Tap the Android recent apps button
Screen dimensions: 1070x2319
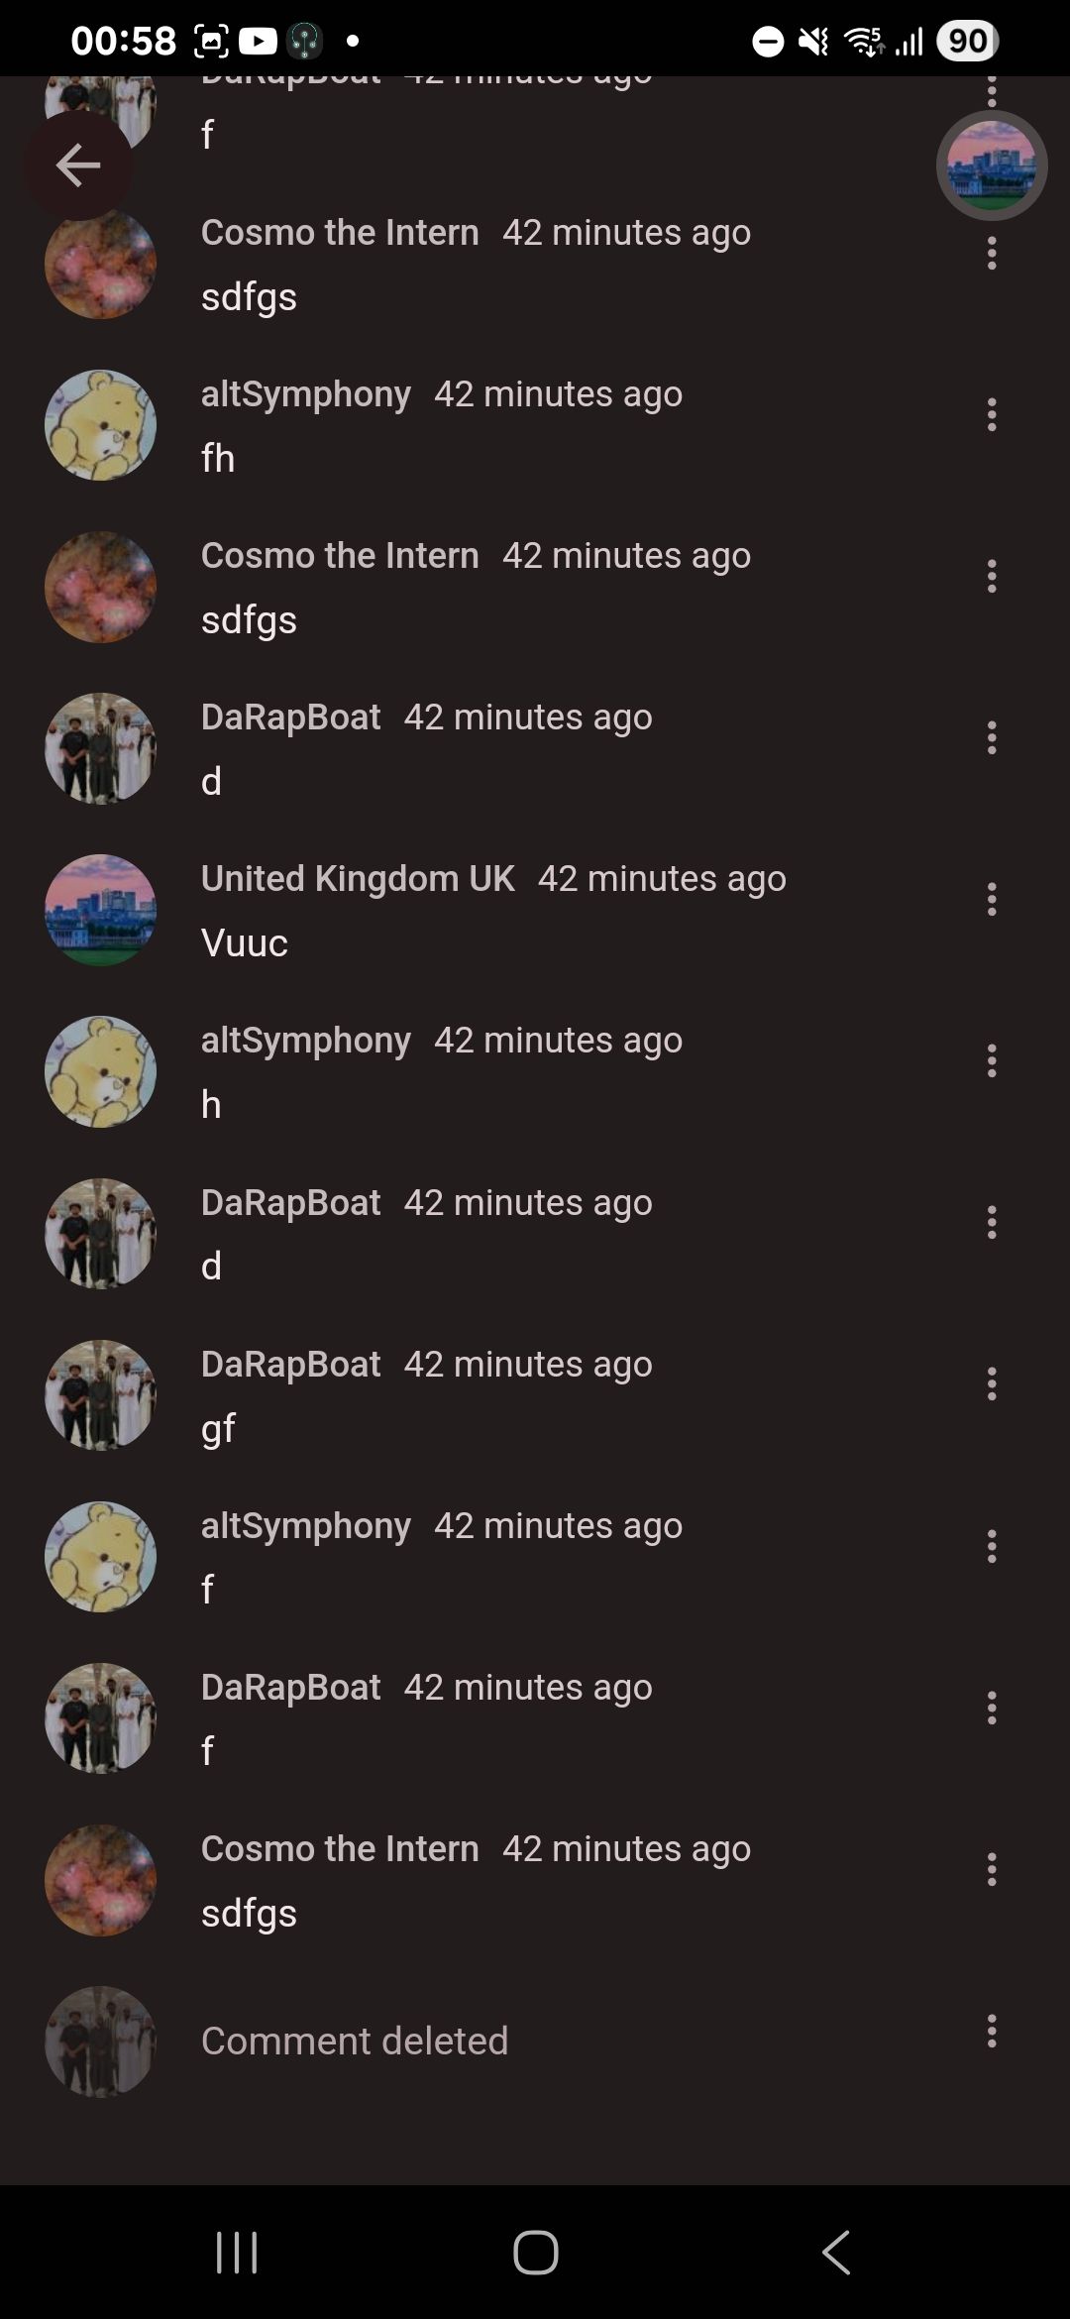[x=237, y=2252]
